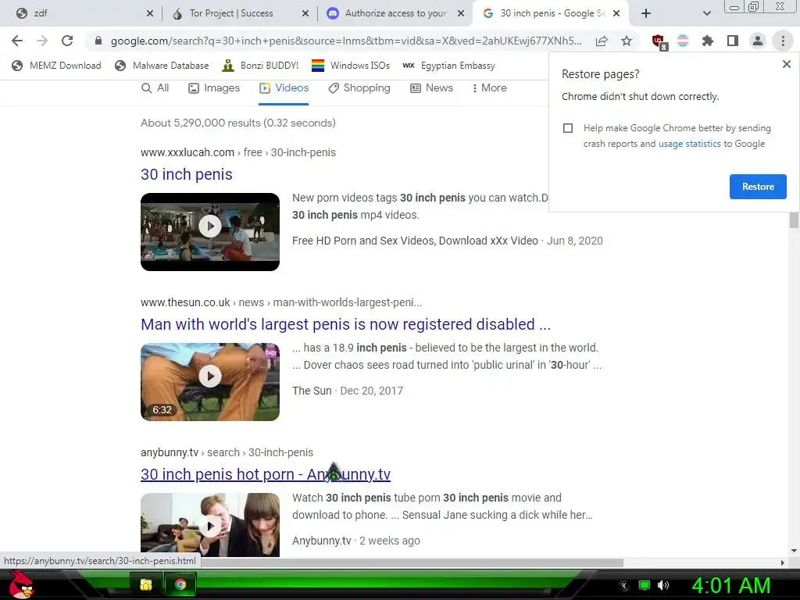This screenshot has height=600, width=800.
Task: Open Egyptian Embassy bookmark
Action: pyautogui.click(x=448, y=66)
